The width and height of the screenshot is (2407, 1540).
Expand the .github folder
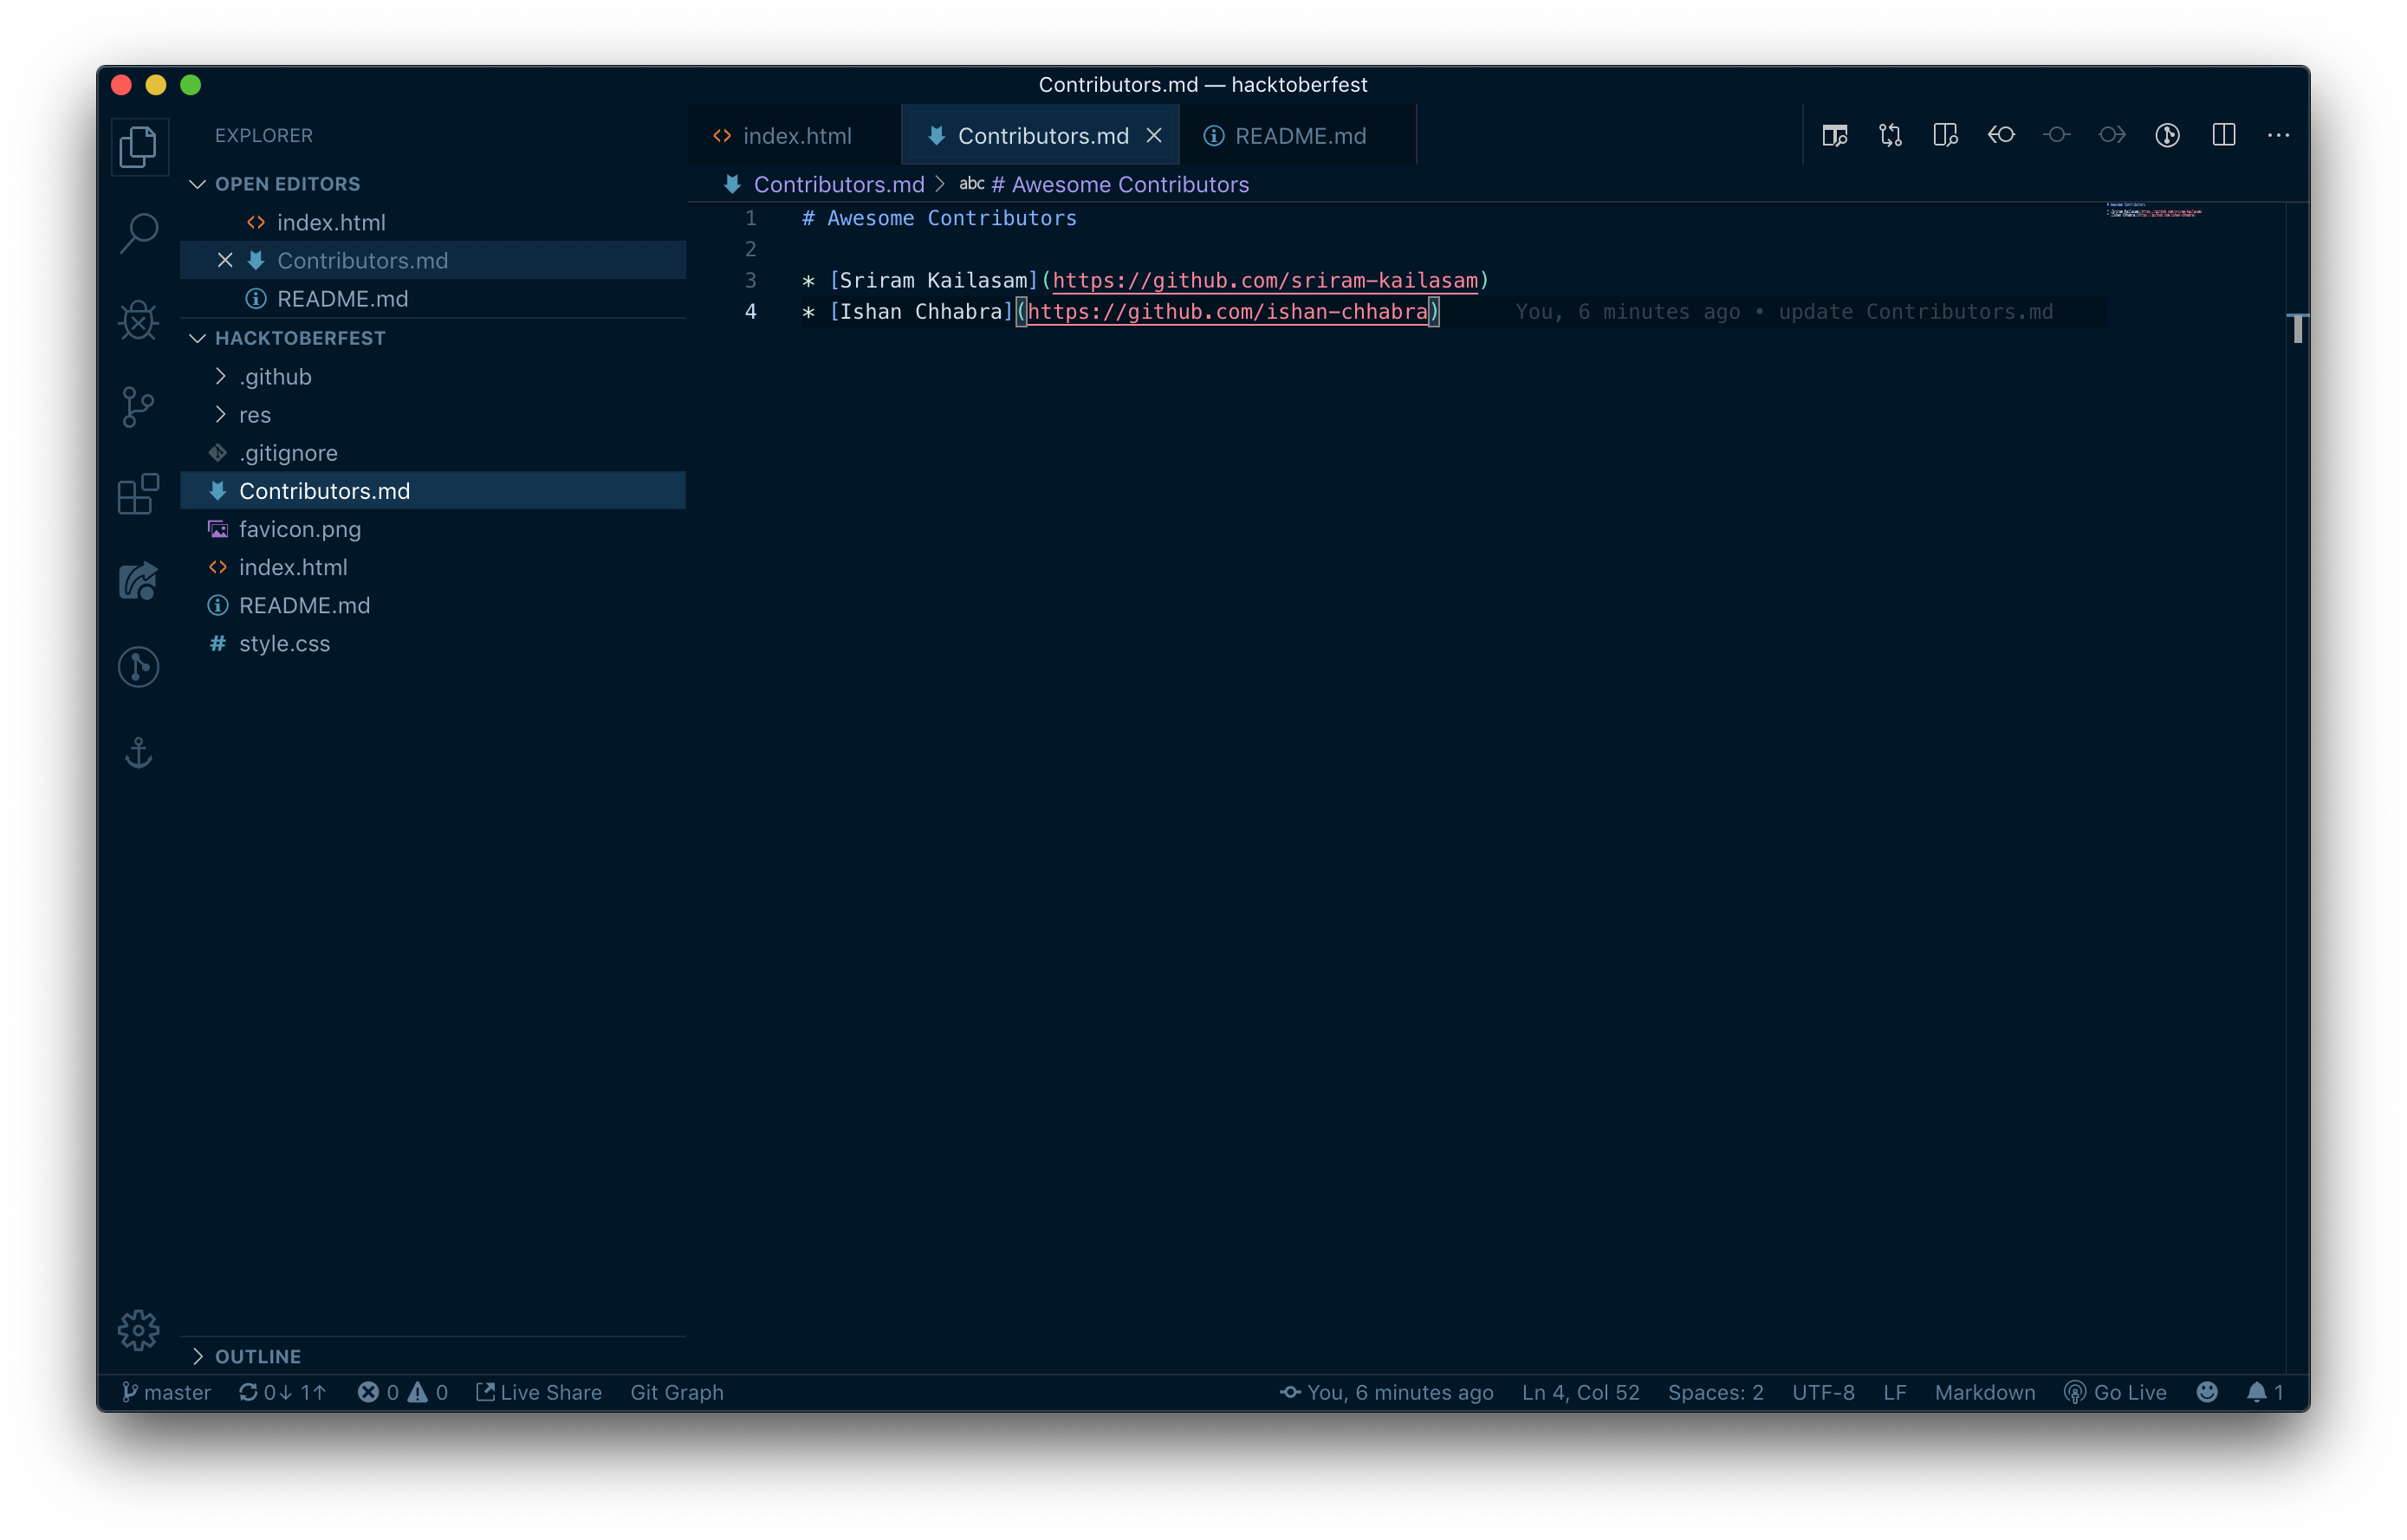pyautogui.click(x=274, y=376)
